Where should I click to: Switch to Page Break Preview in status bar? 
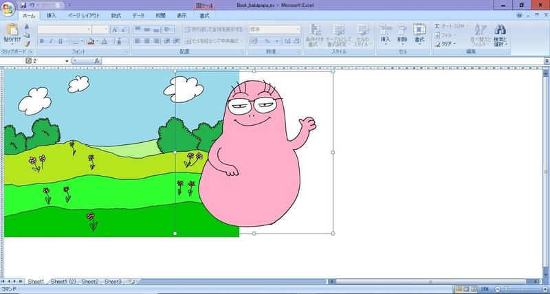click(x=474, y=289)
